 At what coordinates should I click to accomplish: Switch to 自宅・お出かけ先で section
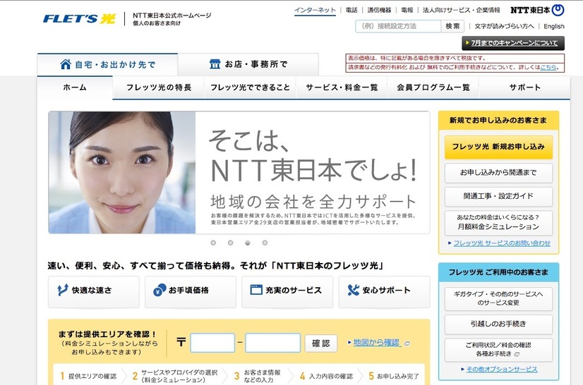[x=107, y=65]
